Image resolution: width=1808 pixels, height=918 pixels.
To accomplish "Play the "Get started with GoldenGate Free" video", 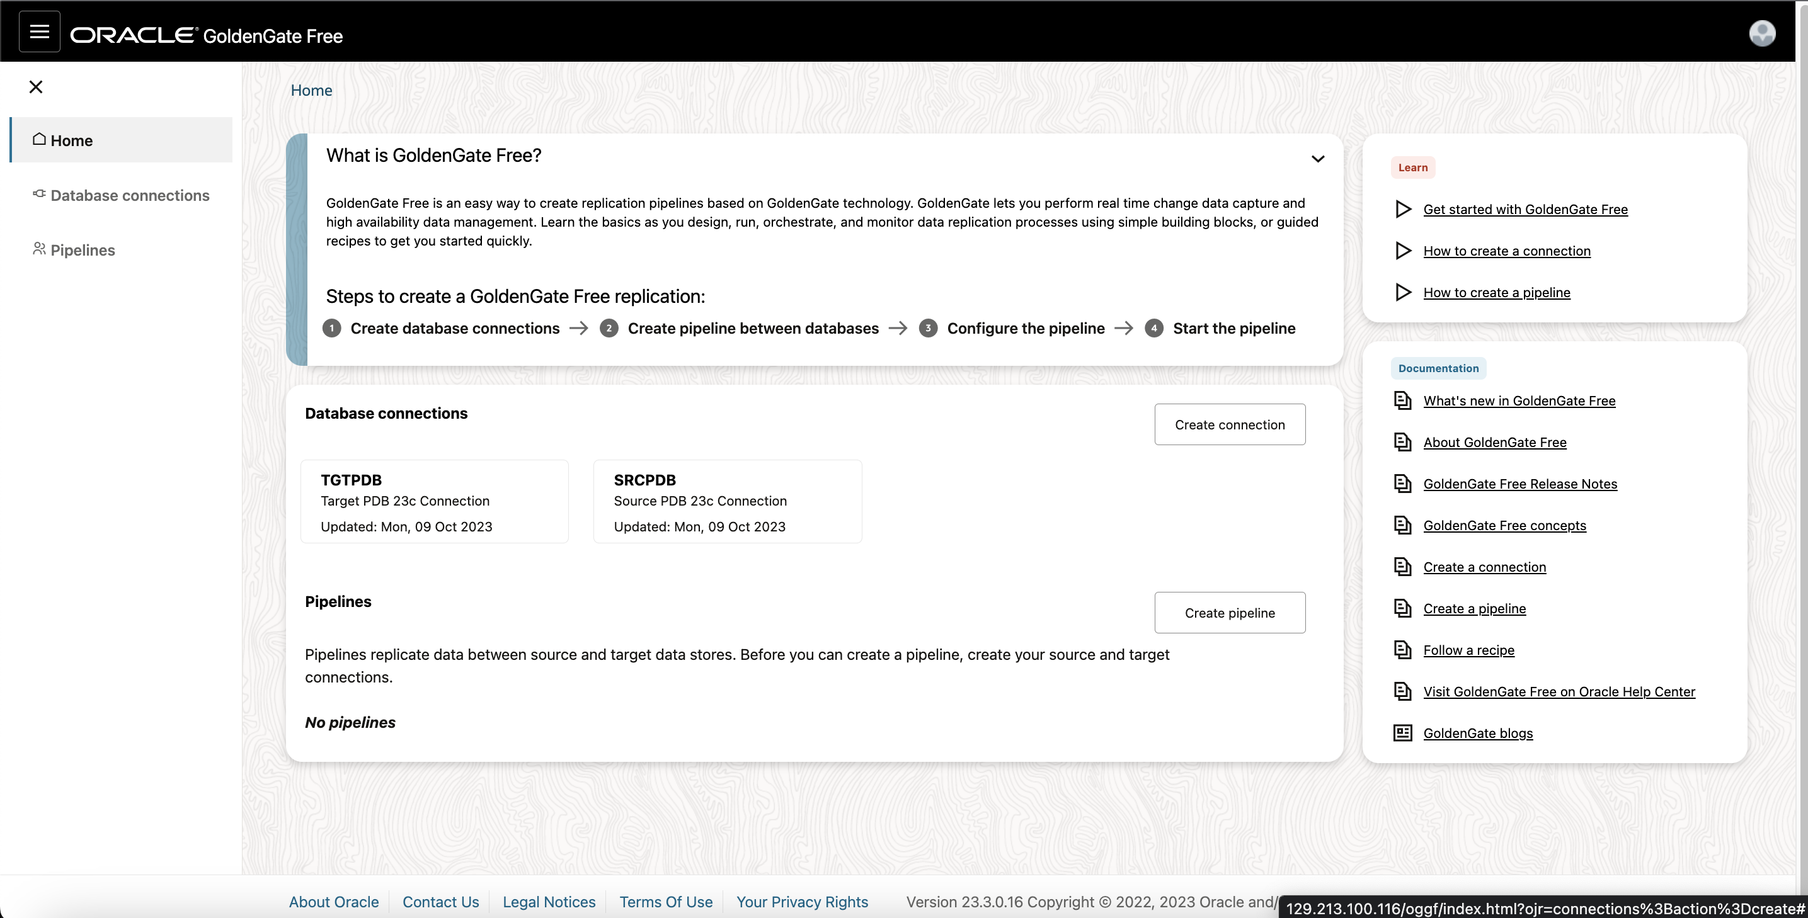I will (1403, 209).
